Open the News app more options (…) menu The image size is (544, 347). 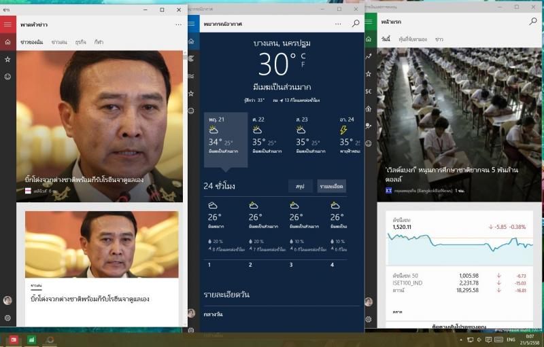pos(178,24)
